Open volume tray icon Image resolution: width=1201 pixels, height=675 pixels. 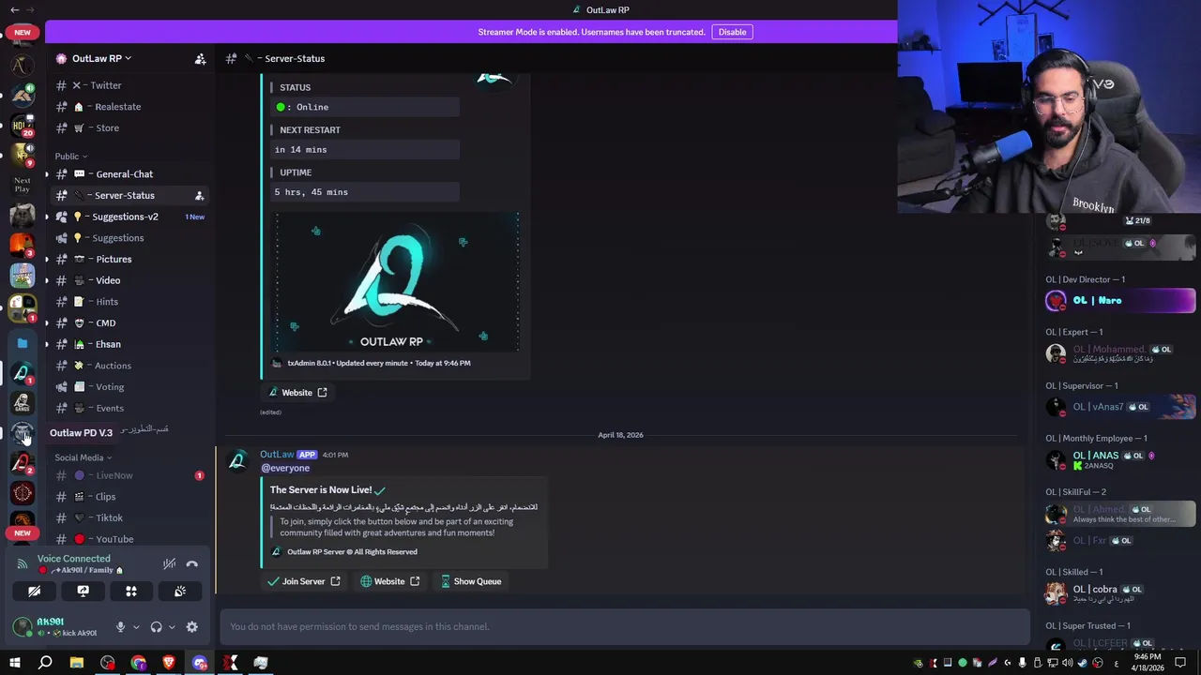tap(1068, 663)
